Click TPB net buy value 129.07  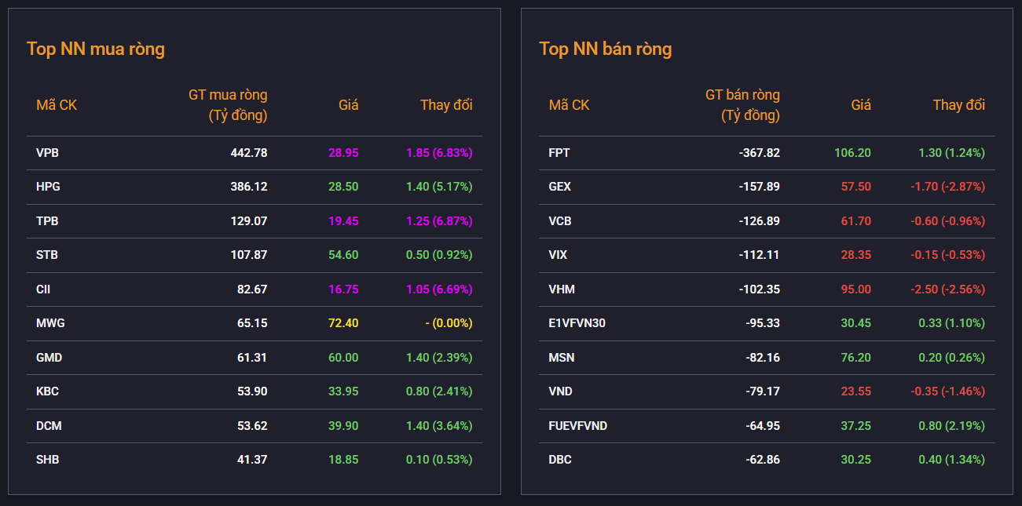[x=249, y=221]
